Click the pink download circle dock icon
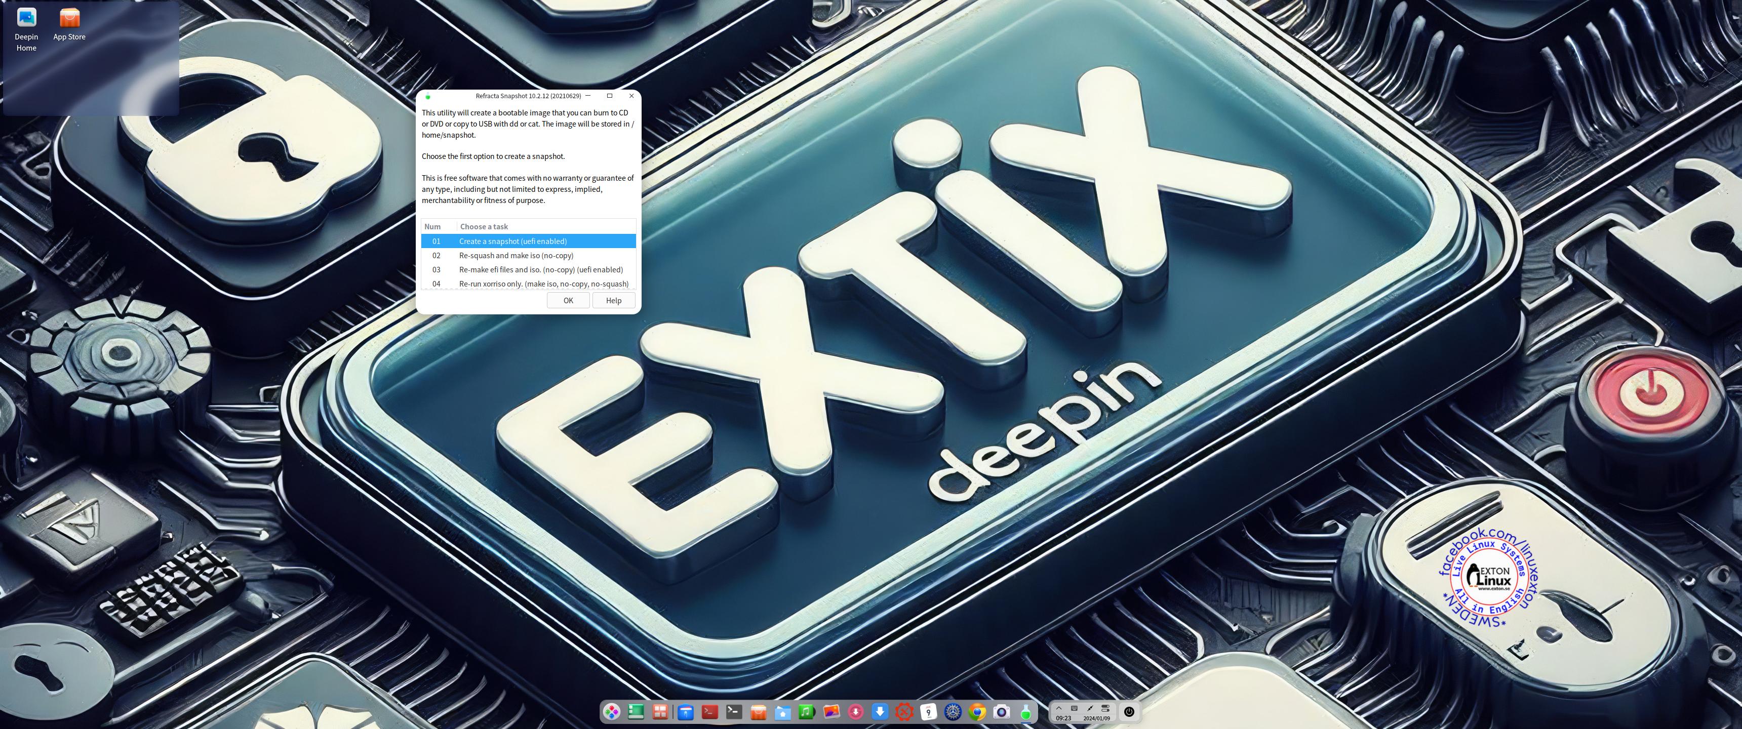The height and width of the screenshot is (729, 1742). tap(855, 711)
